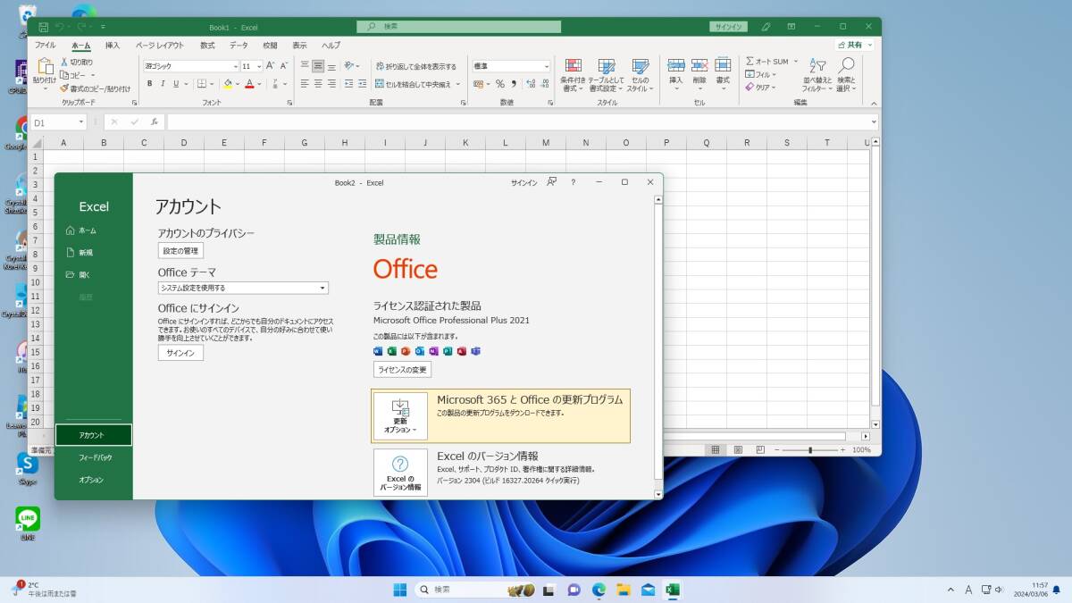Open the 挿入 ribbon tab
1072x603 pixels.
[x=112, y=45]
